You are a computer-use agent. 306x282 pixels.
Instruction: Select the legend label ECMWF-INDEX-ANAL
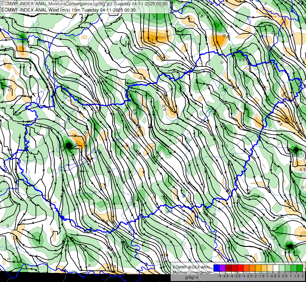[x=192, y=267]
